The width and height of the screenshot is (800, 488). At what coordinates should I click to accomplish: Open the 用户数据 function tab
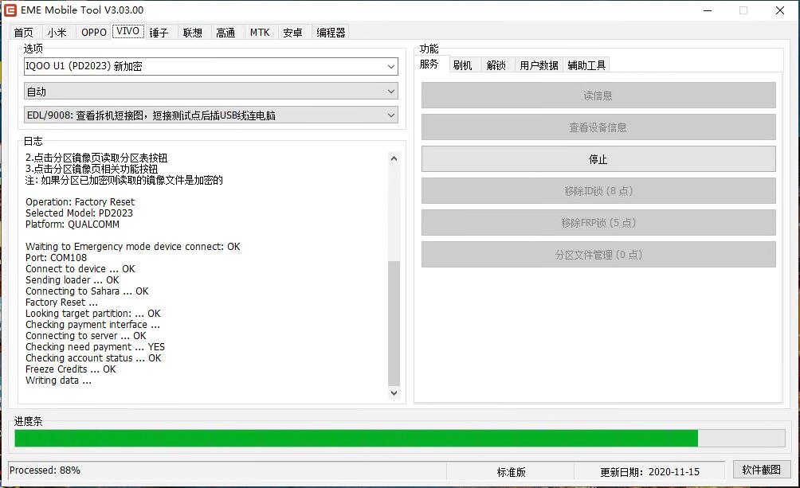(539, 65)
